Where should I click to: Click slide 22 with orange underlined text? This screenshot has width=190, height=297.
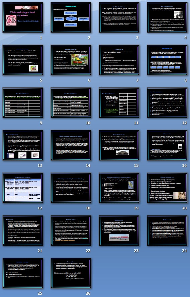click(71, 231)
